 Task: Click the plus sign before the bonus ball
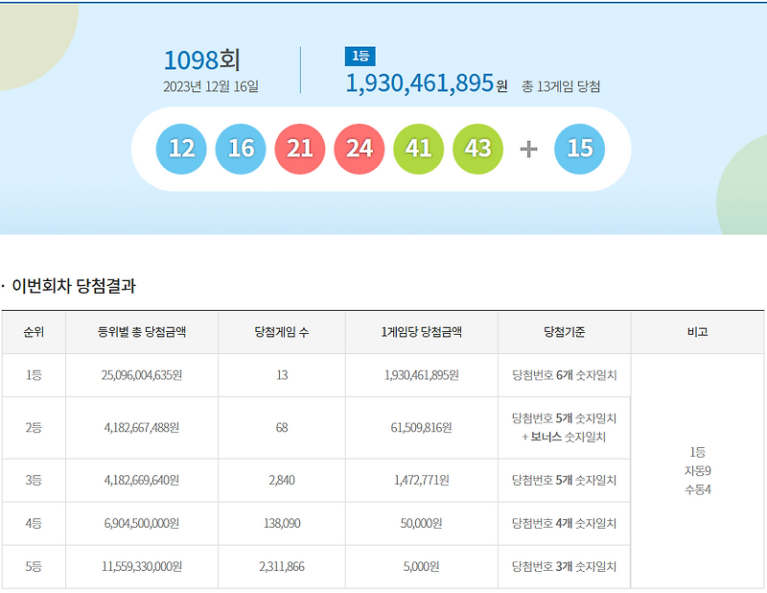pos(528,149)
